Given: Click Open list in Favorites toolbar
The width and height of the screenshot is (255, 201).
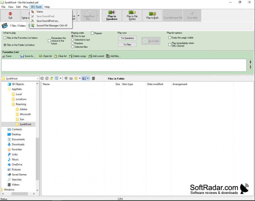Looking at the screenshot, I should point(45,56).
